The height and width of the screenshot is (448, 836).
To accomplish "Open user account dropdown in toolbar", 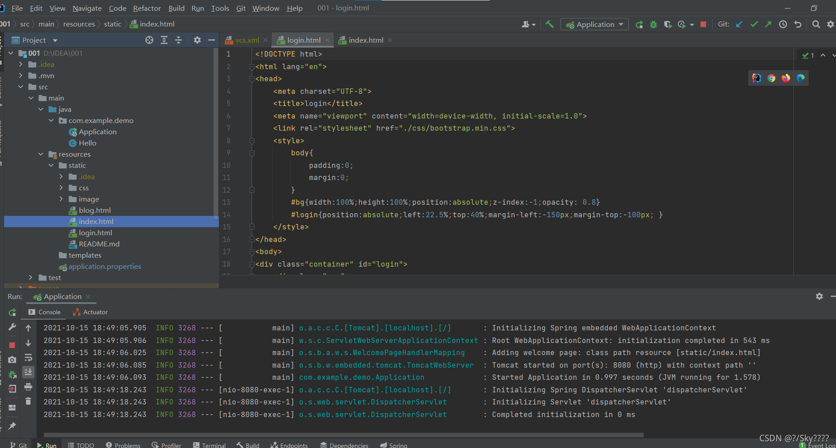I will (x=528, y=24).
